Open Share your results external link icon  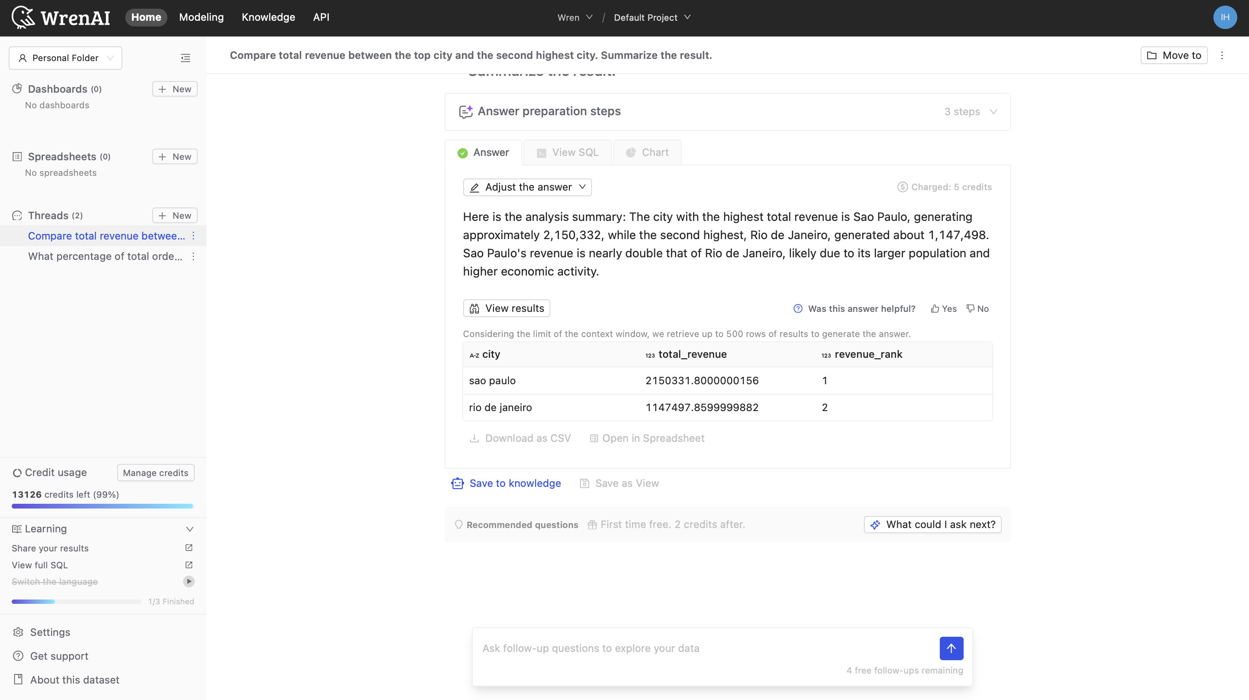click(x=189, y=548)
